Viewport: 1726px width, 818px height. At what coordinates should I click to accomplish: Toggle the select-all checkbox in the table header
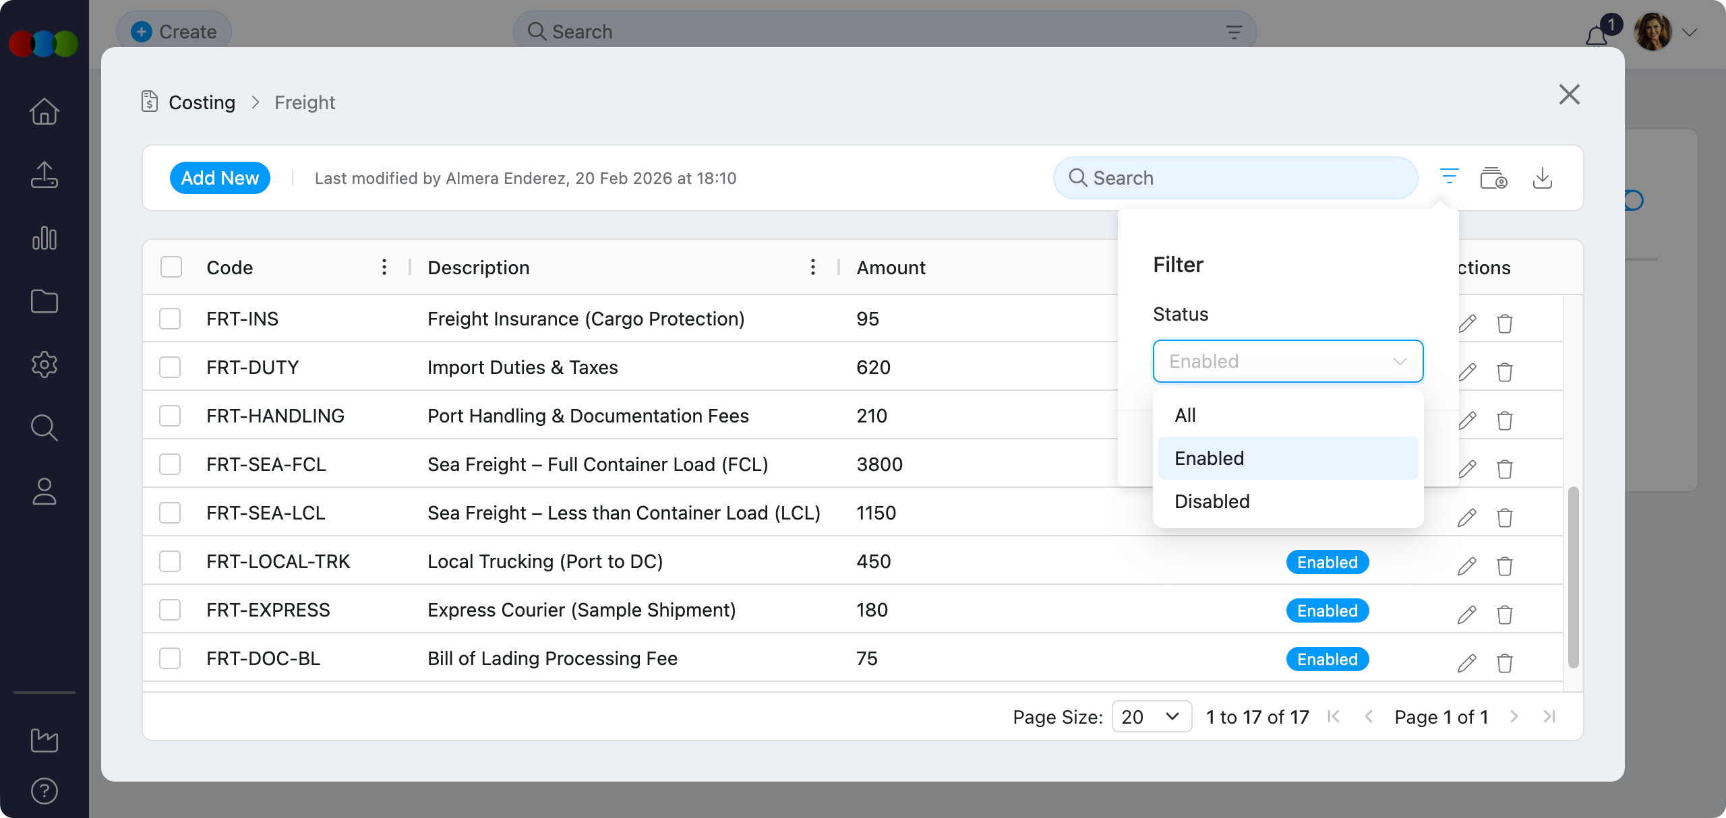point(171,267)
